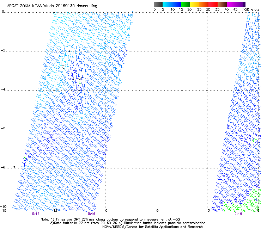261x229 pixels.
Task: Click the 9:46 time label between -12 and -9
Action: pyautogui.click(x=92, y=214)
